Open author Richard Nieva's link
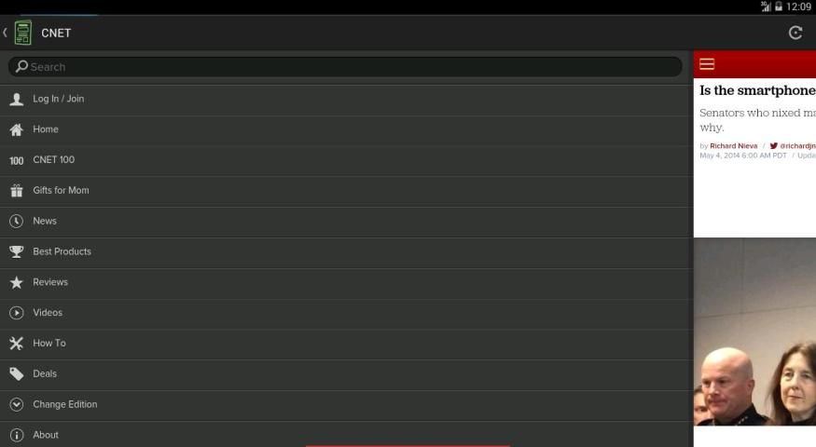 [733, 146]
